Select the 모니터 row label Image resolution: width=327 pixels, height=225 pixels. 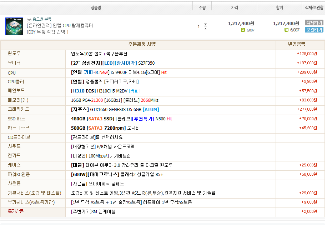pos(14,63)
